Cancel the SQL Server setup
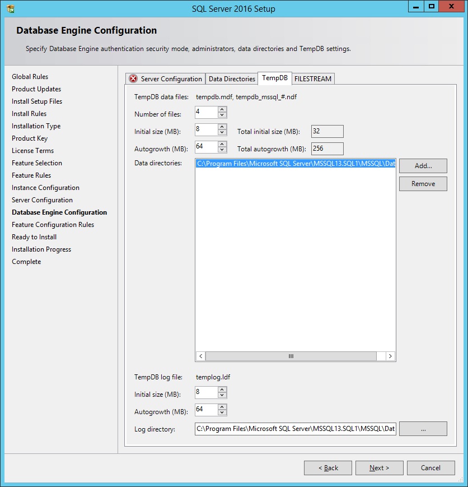 pyautogui.click(x=430, y=468)
